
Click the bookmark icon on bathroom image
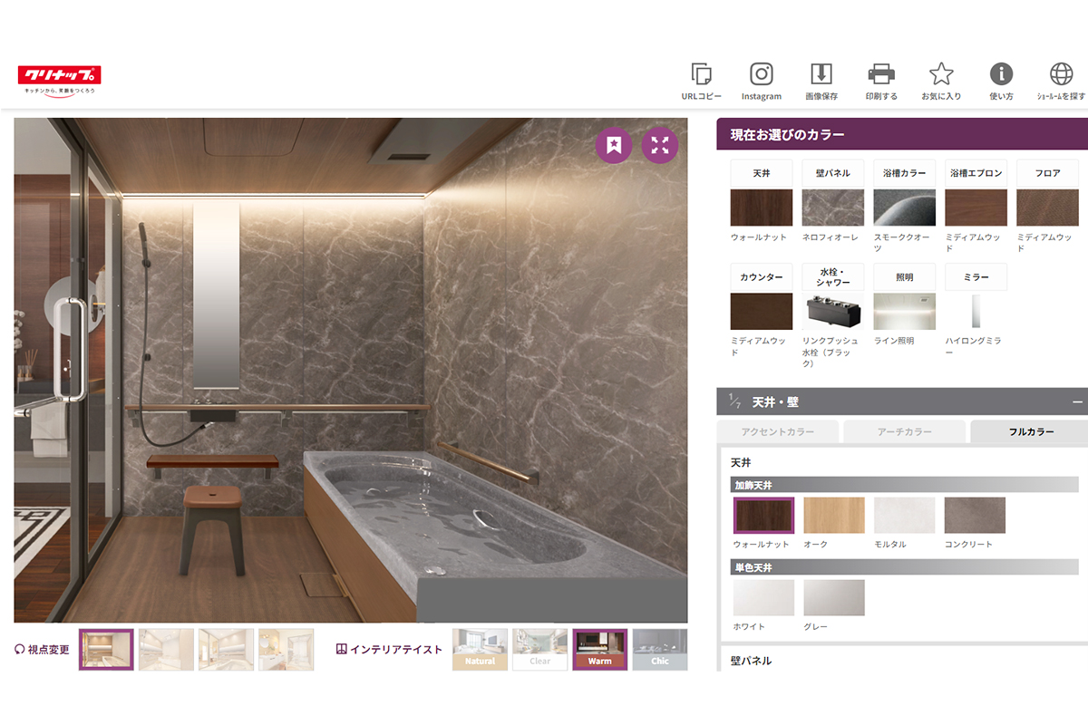tap(614, 145)
